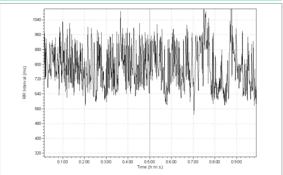Click the 560 y-axis label
Viewport: 283px width, 175px height.
click(x=38, y=109)
